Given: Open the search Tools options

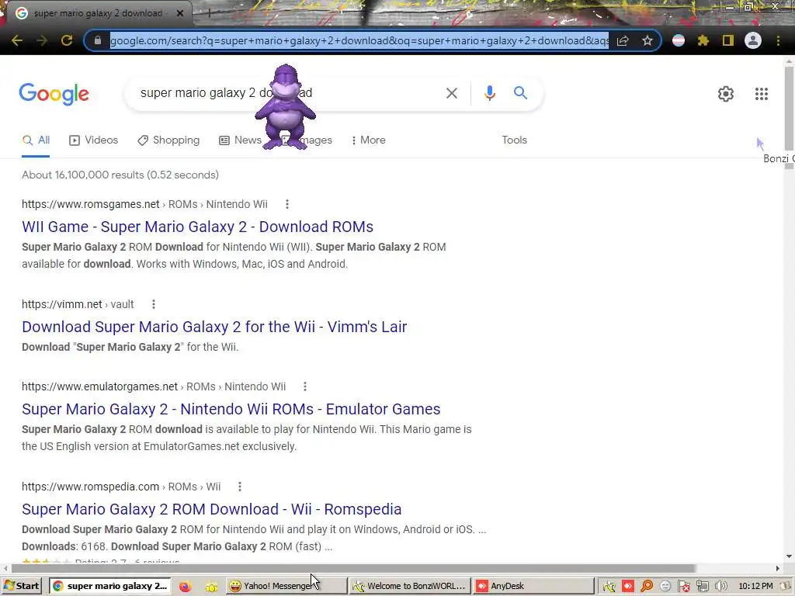Looking at the screenshot, I should [514, 140].
